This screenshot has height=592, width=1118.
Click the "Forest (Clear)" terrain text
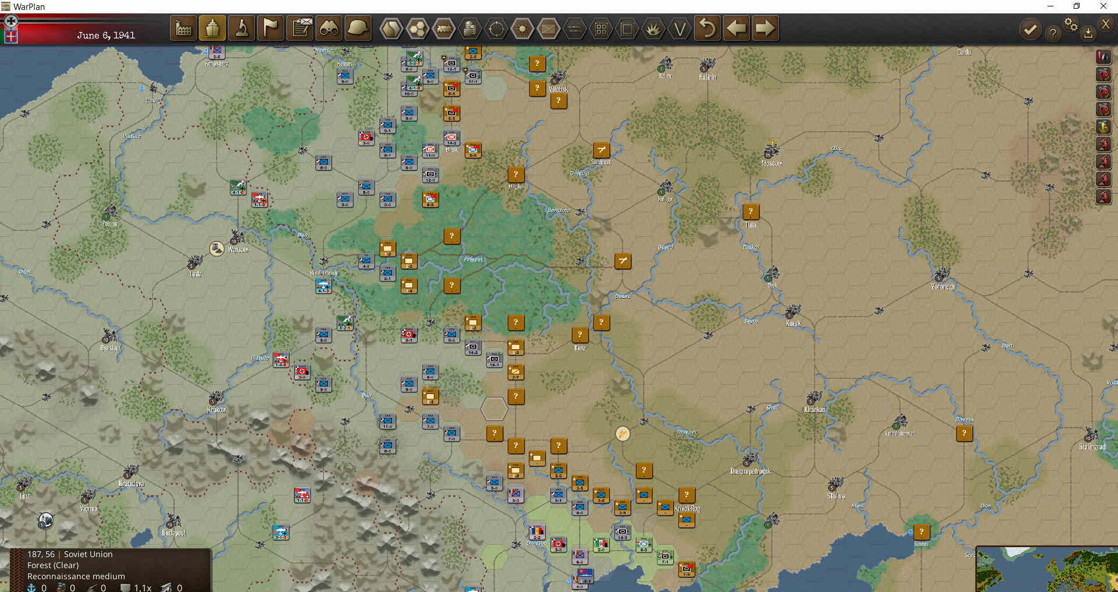(53, 565)
